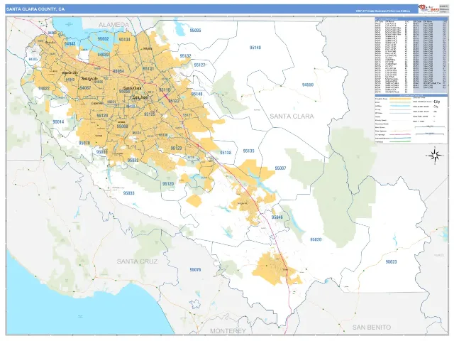Click ZIP code 95125
This screenshot has height=341, width=454.
pyautogui.click(x=150, y=114)
